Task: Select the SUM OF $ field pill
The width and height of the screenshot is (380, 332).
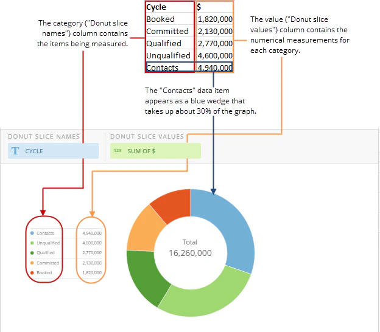Action: pos(155,151)
